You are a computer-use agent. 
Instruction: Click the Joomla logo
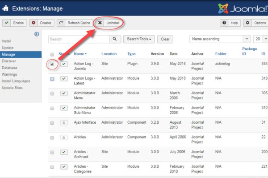[243, 8]
